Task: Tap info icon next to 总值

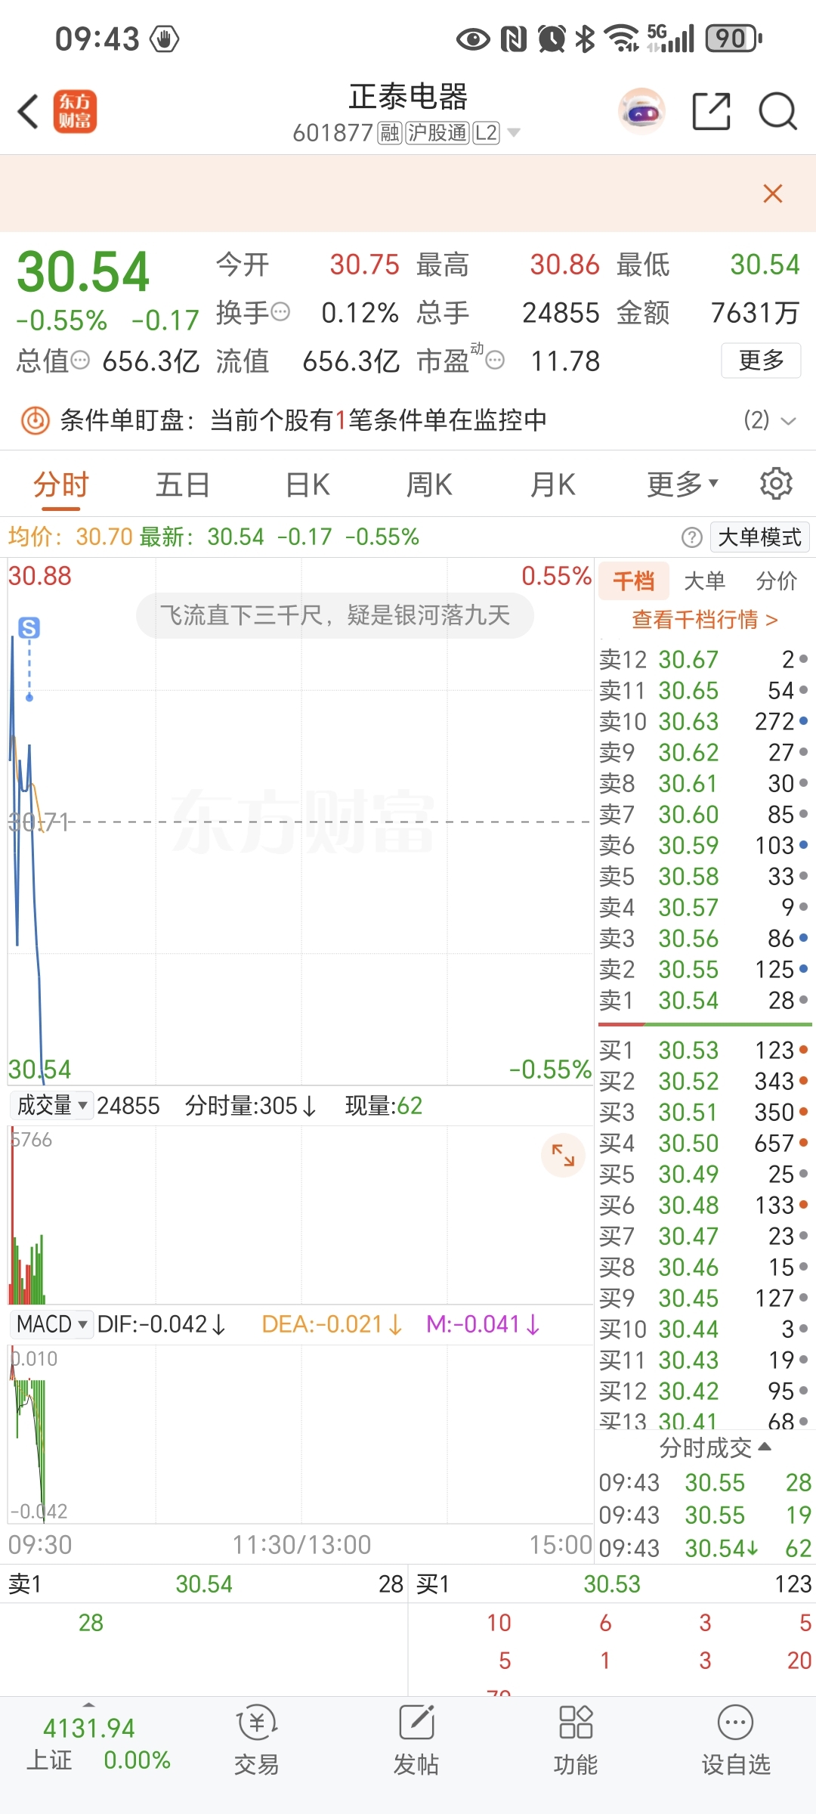Action: coord(80,361)
